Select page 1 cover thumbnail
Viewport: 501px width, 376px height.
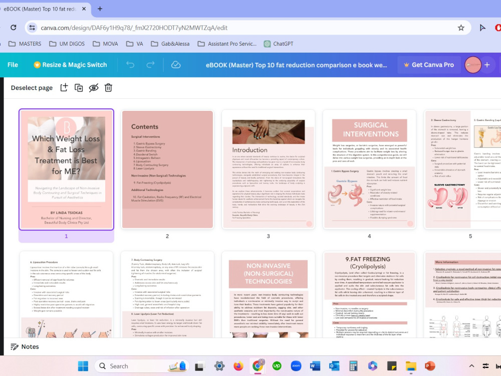point(66,169)
